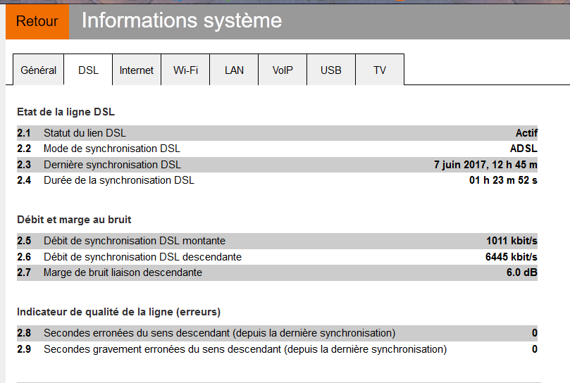Select the DSL tab
The height and width of the screenshot is (383, 570).
88,70
